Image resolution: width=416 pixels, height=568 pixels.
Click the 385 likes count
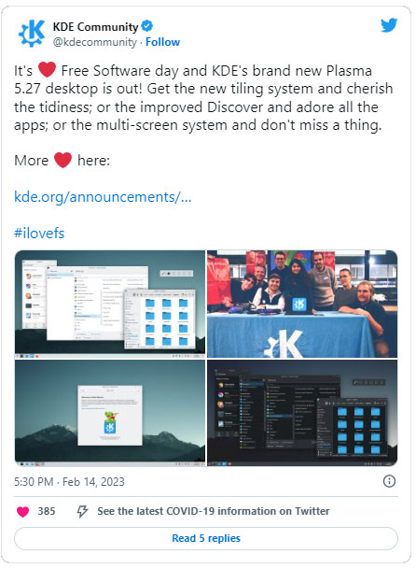tap(47, 512)
